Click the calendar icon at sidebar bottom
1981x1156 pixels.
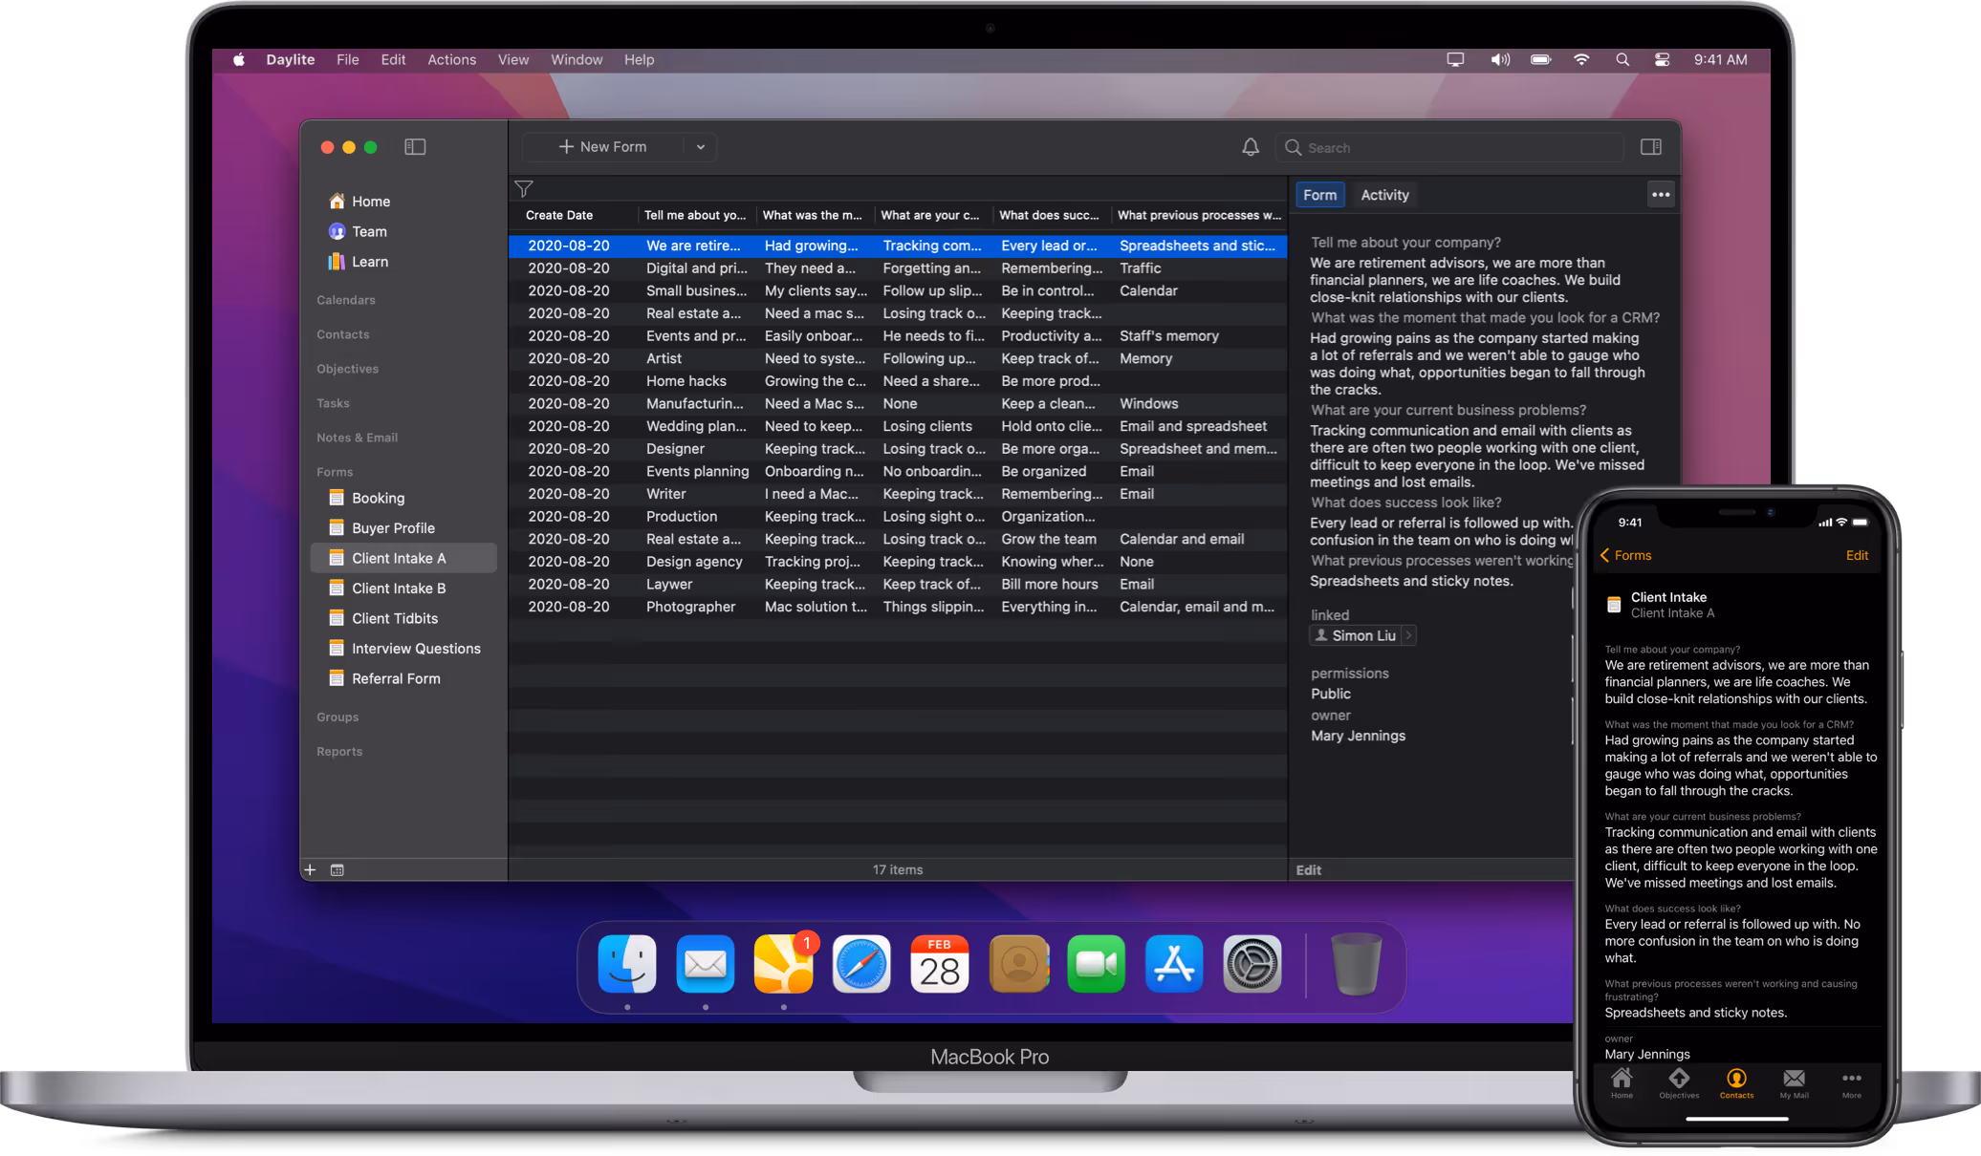(x=337, y=869)
